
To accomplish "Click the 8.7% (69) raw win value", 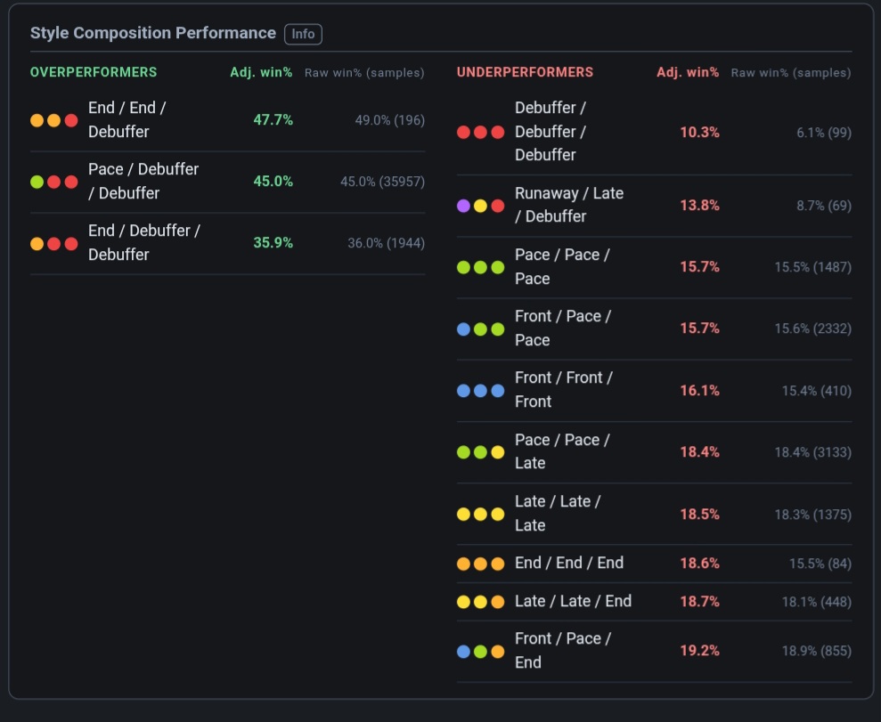I will point(824,206).
